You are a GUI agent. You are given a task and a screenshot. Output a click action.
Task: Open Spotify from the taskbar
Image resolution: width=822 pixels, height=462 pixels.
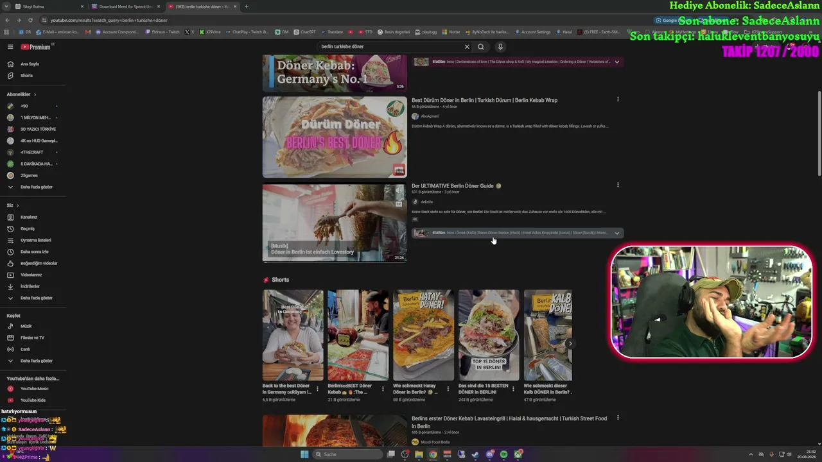pyautogui.click(x=503, y=454)
